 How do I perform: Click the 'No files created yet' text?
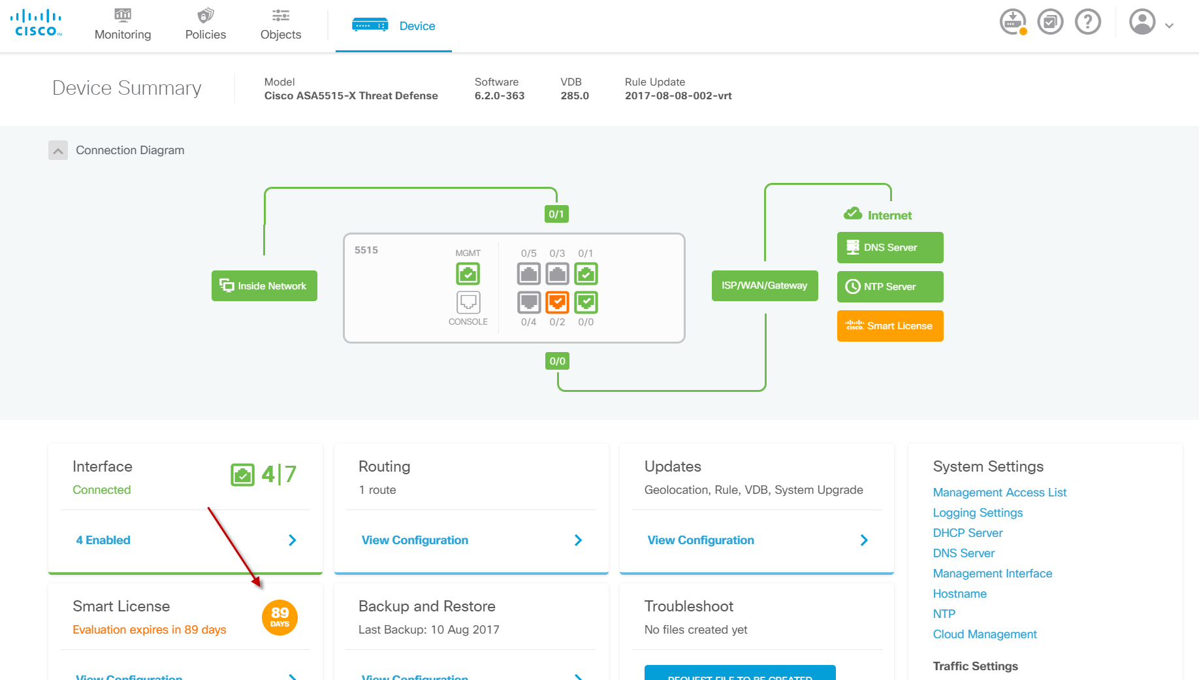coord(695,630)
